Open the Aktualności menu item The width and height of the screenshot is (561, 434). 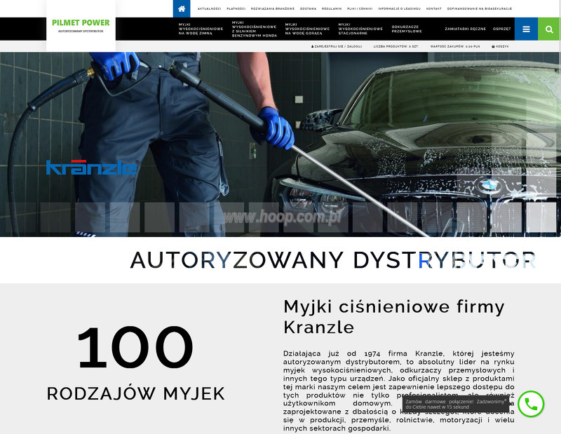tap(209, 8)
